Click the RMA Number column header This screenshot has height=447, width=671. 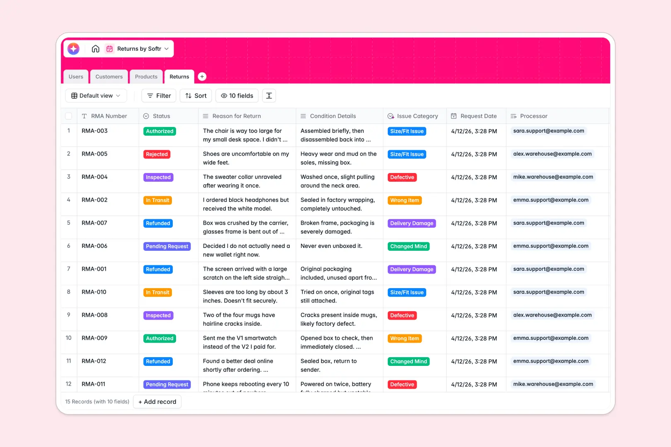[x=108, y=116]
